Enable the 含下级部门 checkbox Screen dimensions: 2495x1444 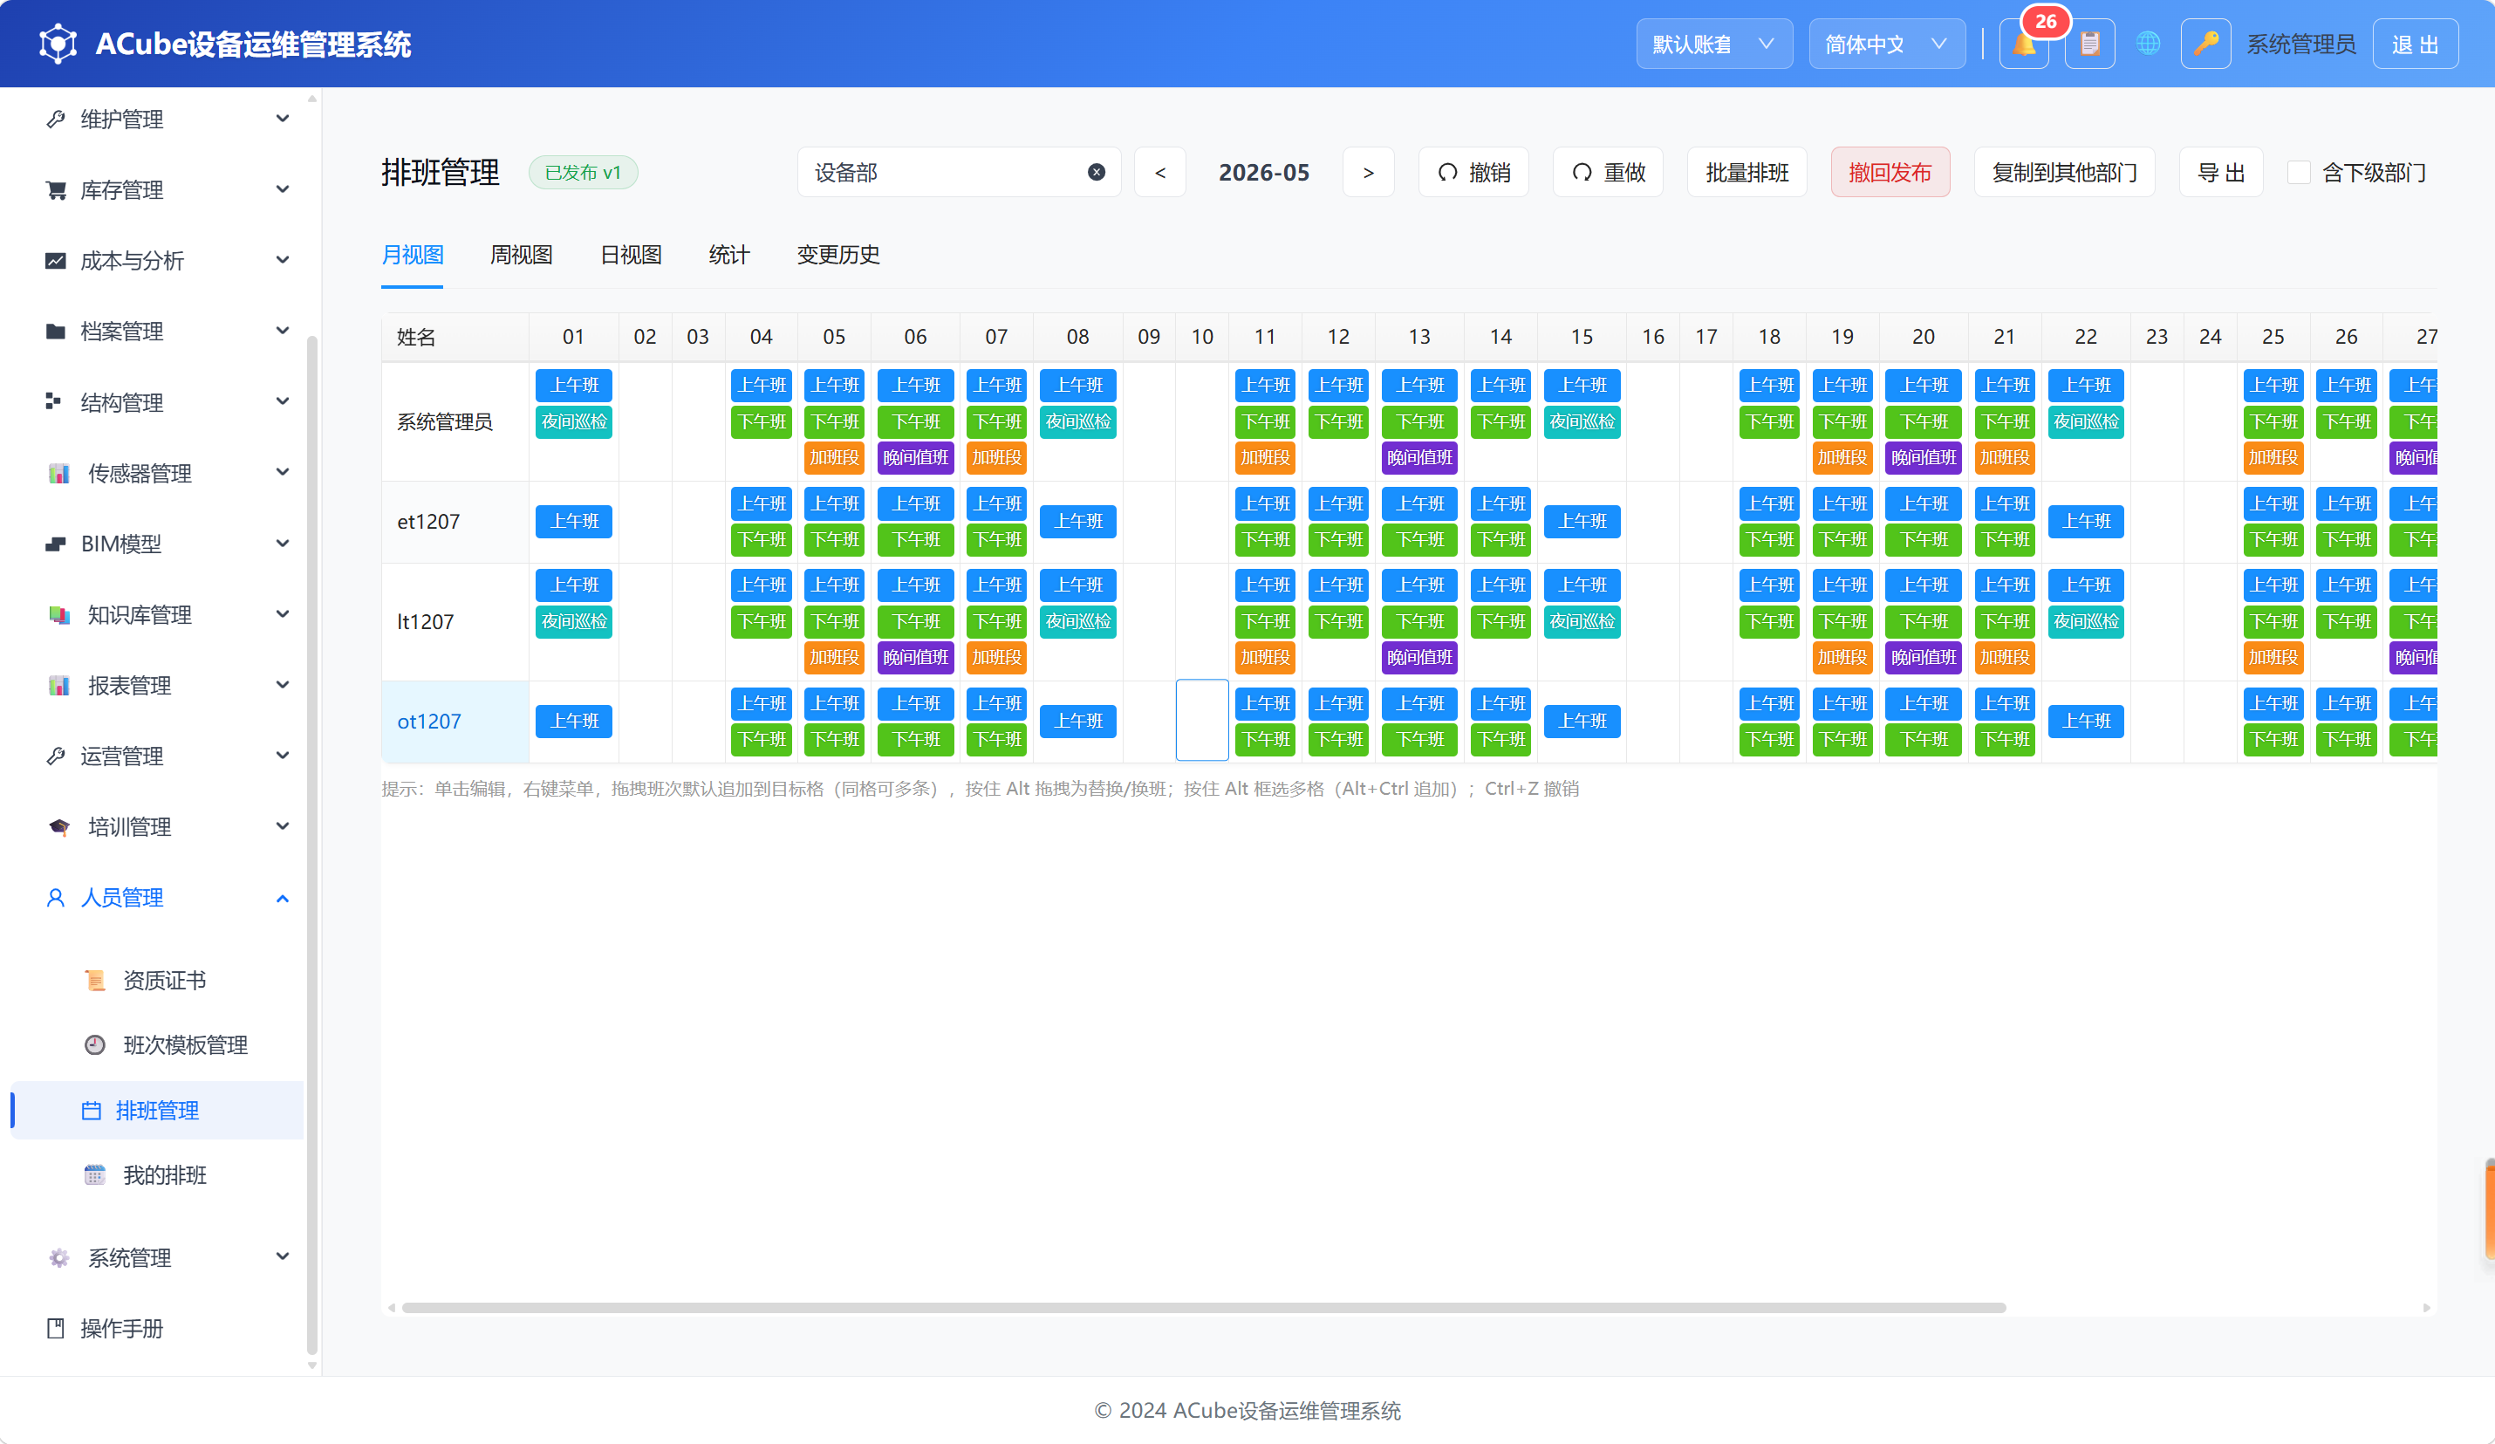click(x=2299, y=173)
